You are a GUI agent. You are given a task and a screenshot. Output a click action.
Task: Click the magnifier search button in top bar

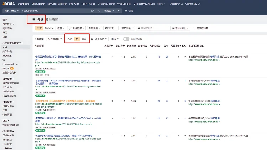point(119,11)
